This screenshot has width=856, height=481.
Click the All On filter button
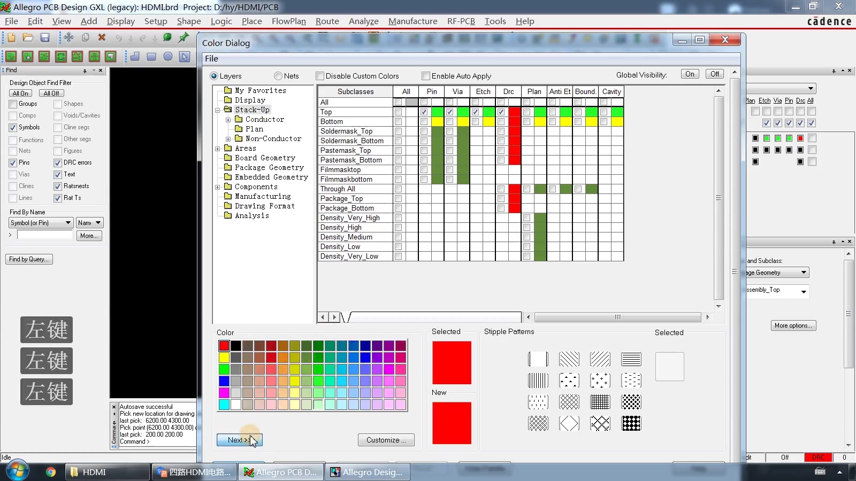tap(21, 93)
